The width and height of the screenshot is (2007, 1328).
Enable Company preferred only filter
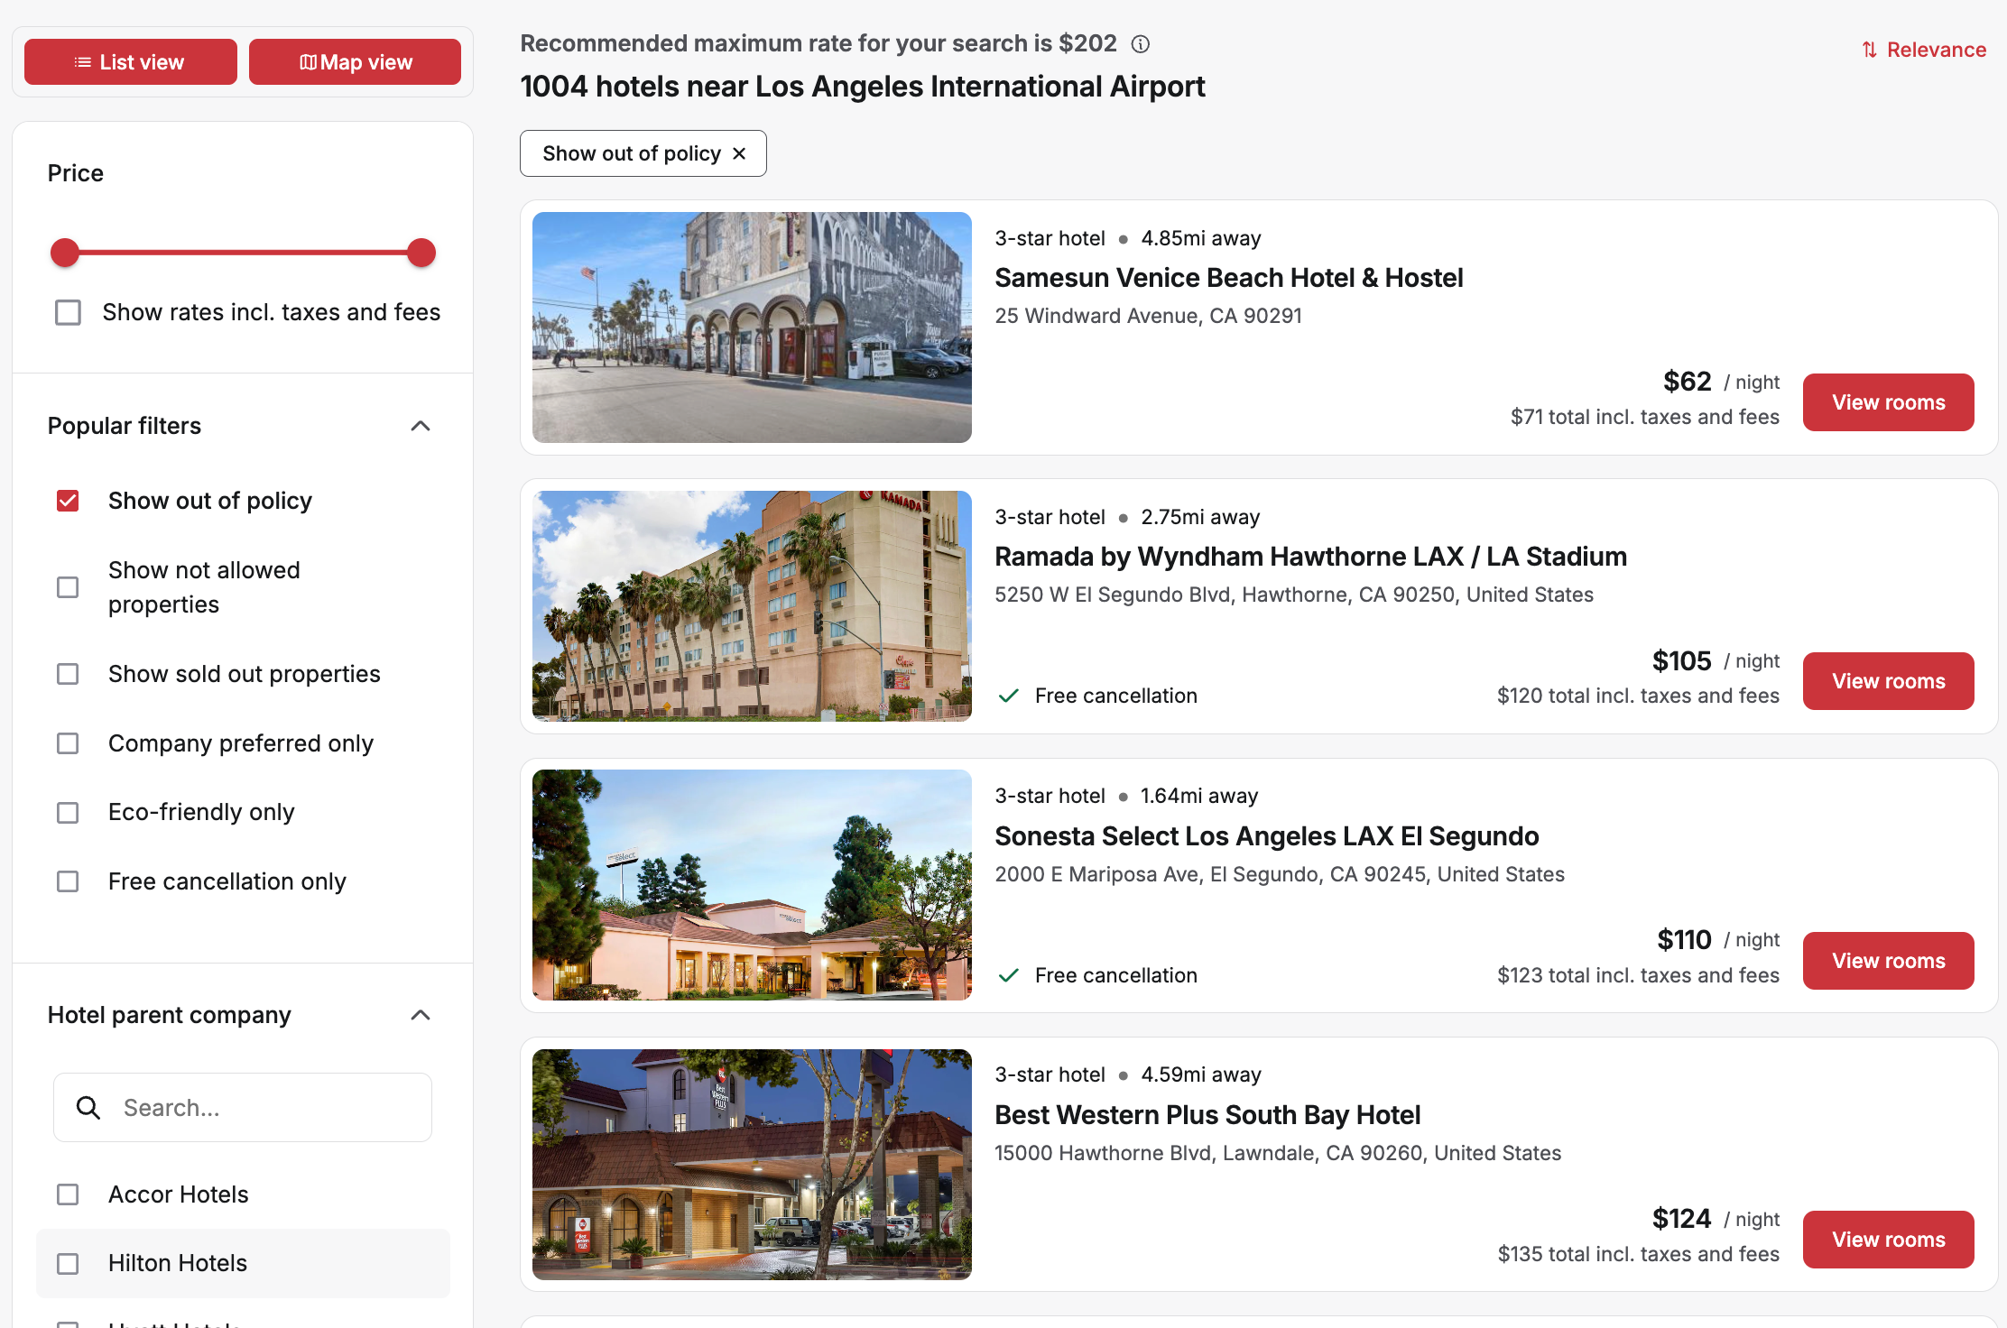pos(68,743)
